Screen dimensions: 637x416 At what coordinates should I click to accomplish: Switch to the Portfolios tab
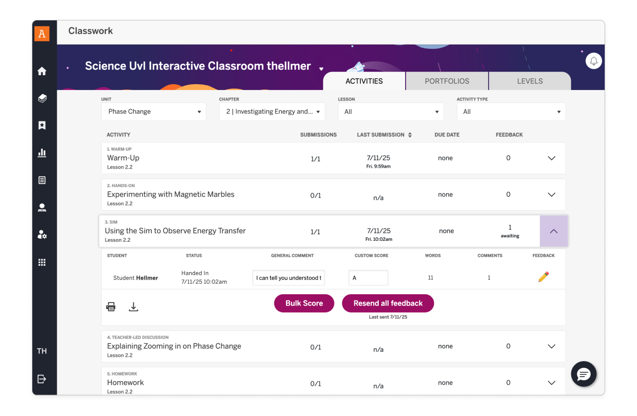coord(447,81)
